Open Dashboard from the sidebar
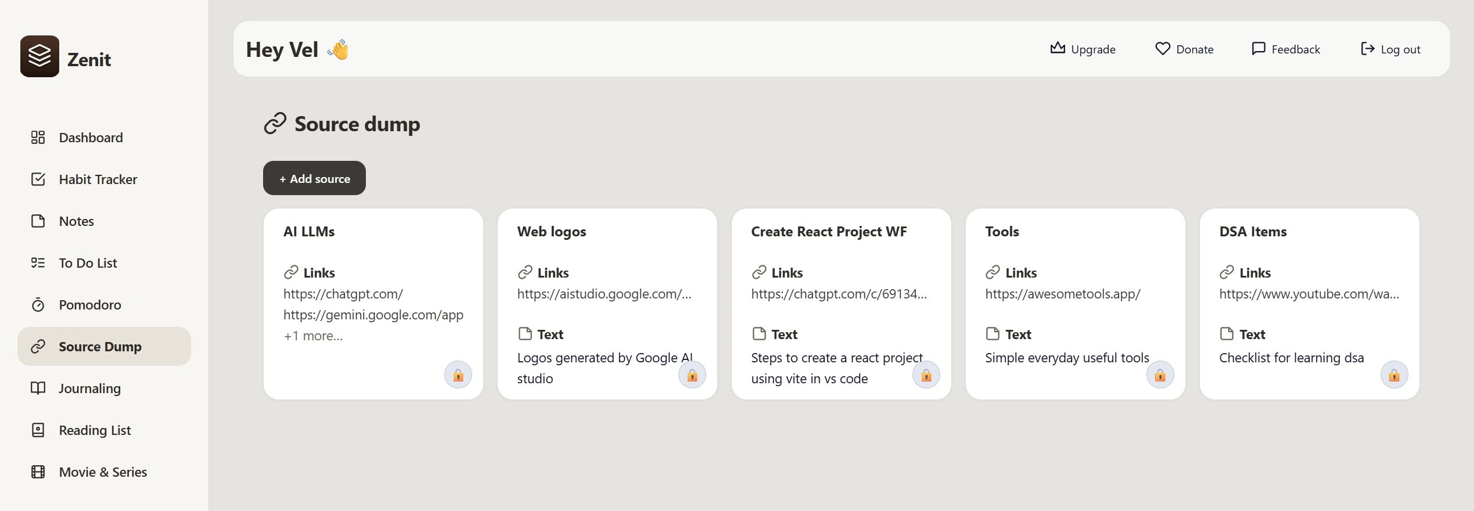1474x511 pixels. 91,138
